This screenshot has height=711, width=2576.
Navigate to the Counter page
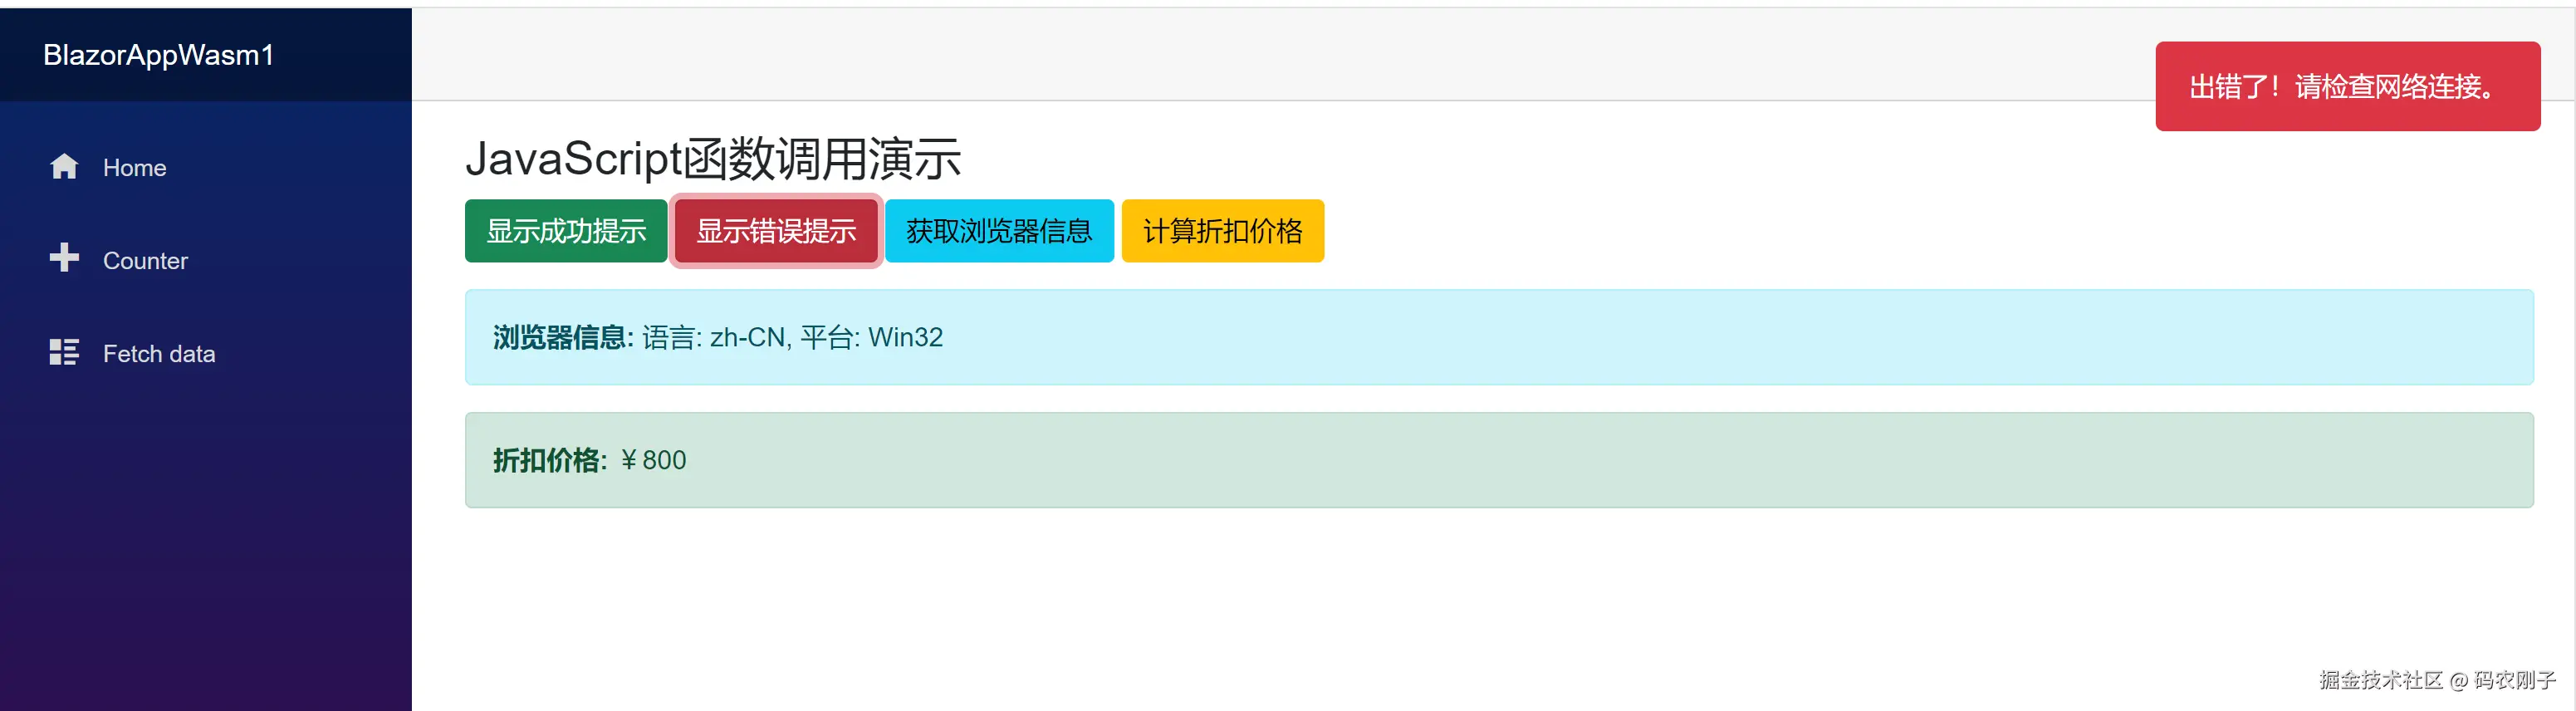(145, 260)
